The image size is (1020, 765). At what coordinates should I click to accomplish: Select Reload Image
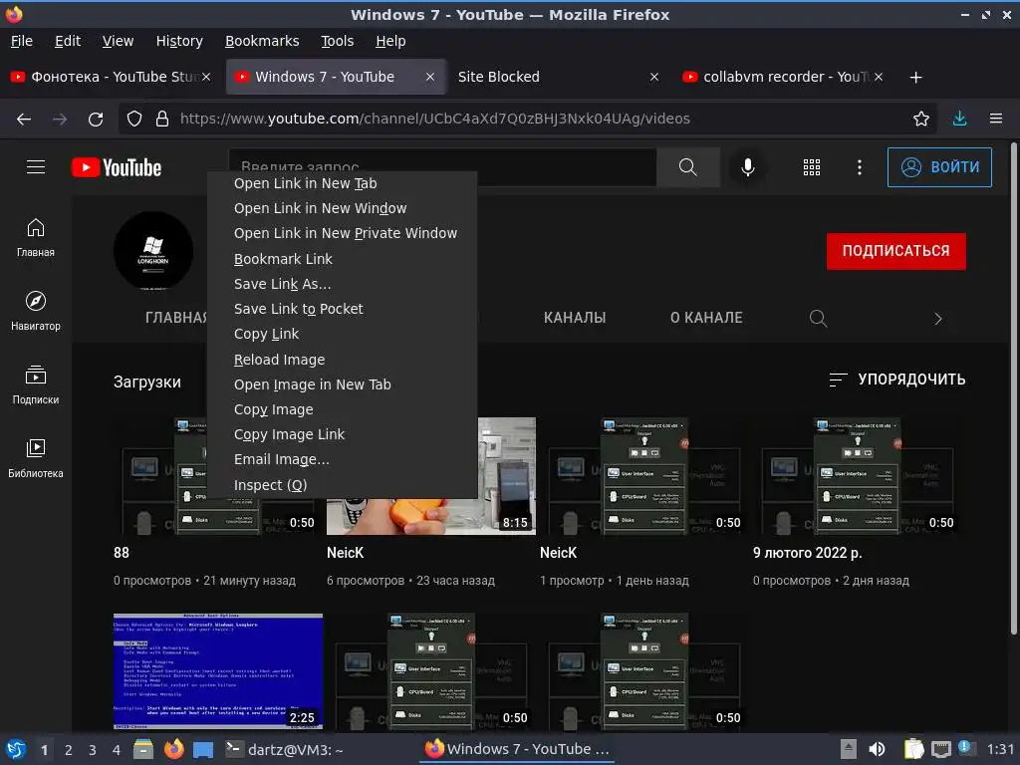(343, 360)
